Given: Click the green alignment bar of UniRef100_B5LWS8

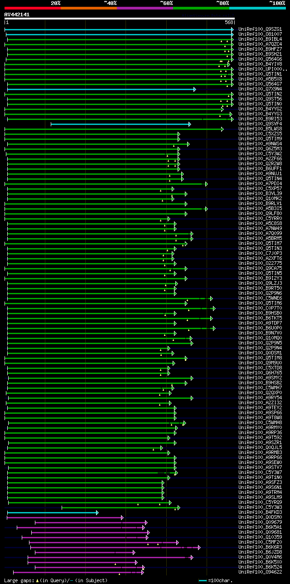Looking at the screenshot, I should (114, 129).
